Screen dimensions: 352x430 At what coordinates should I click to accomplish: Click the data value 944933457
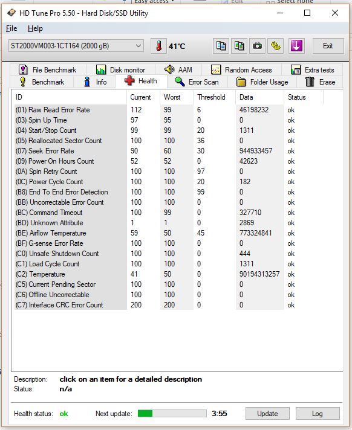[256, 151]
